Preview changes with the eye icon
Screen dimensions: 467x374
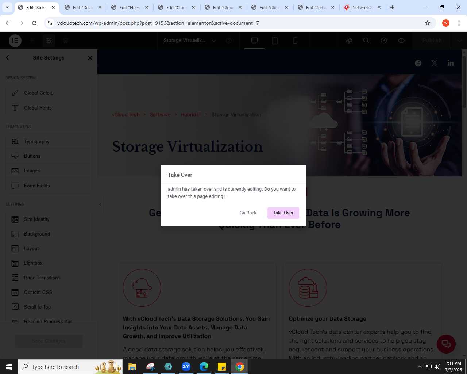click(401, 41)
